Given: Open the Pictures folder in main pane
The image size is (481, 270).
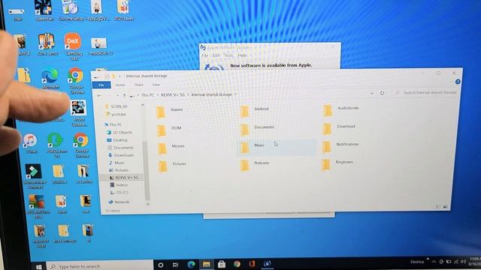Looking at the screenshot, I should pos(172,166).
